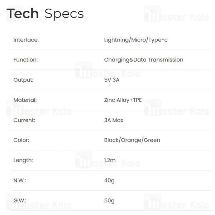Click the 5V 3A output value
The width and height of the screenshot is (215, 215).
[111, 80]
